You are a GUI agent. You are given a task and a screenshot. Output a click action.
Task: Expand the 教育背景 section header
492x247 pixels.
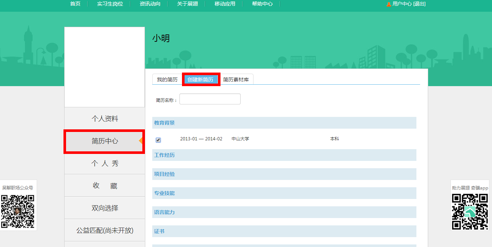pos(164,123)
